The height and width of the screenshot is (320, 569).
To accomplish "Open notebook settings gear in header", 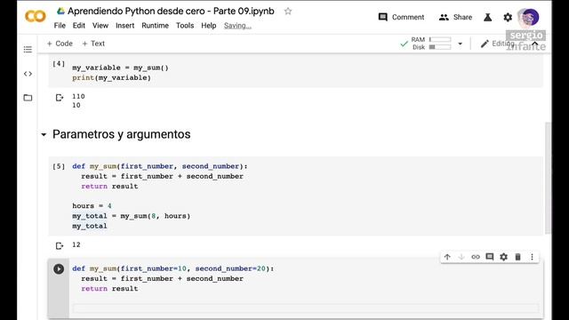I will click(508, 17).
